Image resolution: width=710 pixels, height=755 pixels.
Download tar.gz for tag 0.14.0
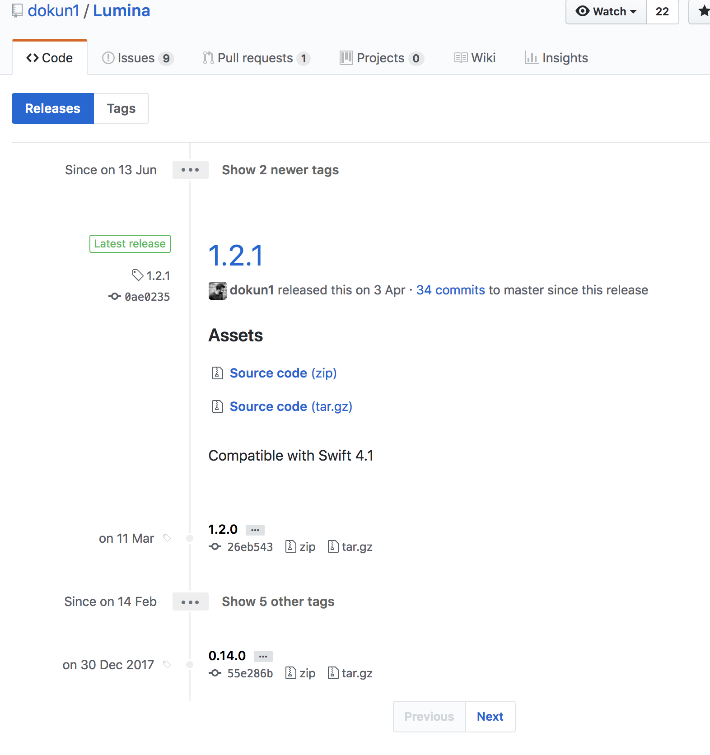click(x=350, y=673)
